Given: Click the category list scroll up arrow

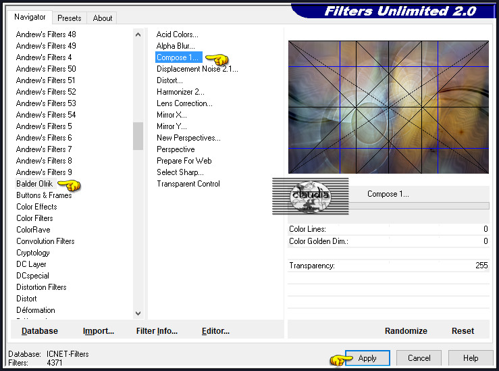Looking at the screenshot, I should pos(138,34).
